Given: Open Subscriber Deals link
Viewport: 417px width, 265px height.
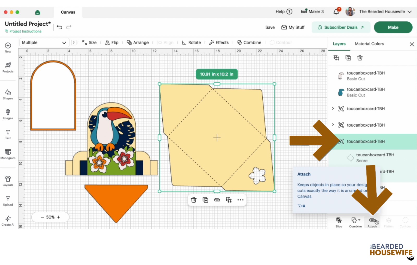Looking at the screenshot, I should coord(341,27).
